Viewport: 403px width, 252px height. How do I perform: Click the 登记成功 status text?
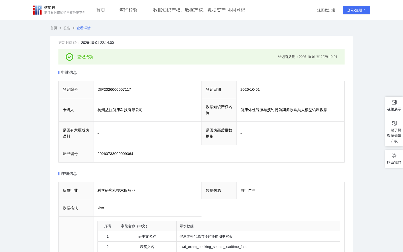(85, 57)
